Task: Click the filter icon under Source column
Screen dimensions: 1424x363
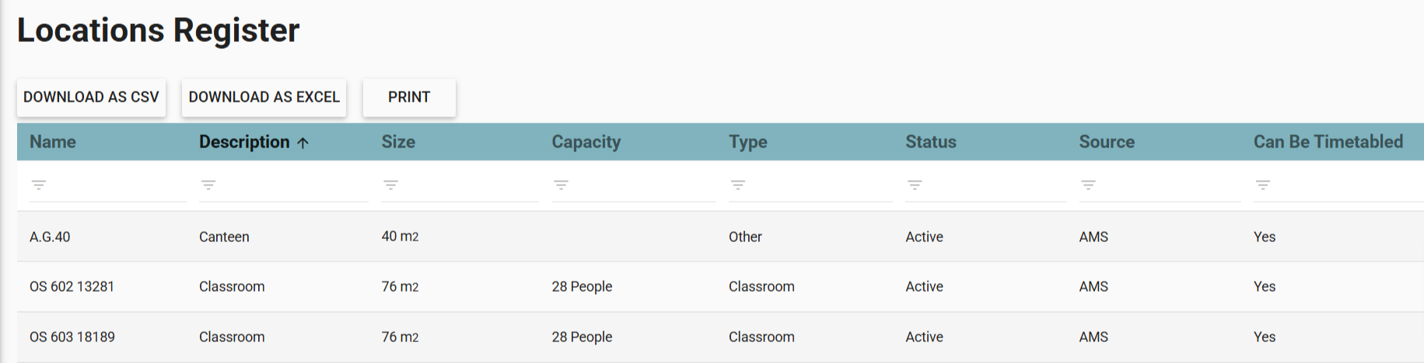Action: coord(1088,185)
